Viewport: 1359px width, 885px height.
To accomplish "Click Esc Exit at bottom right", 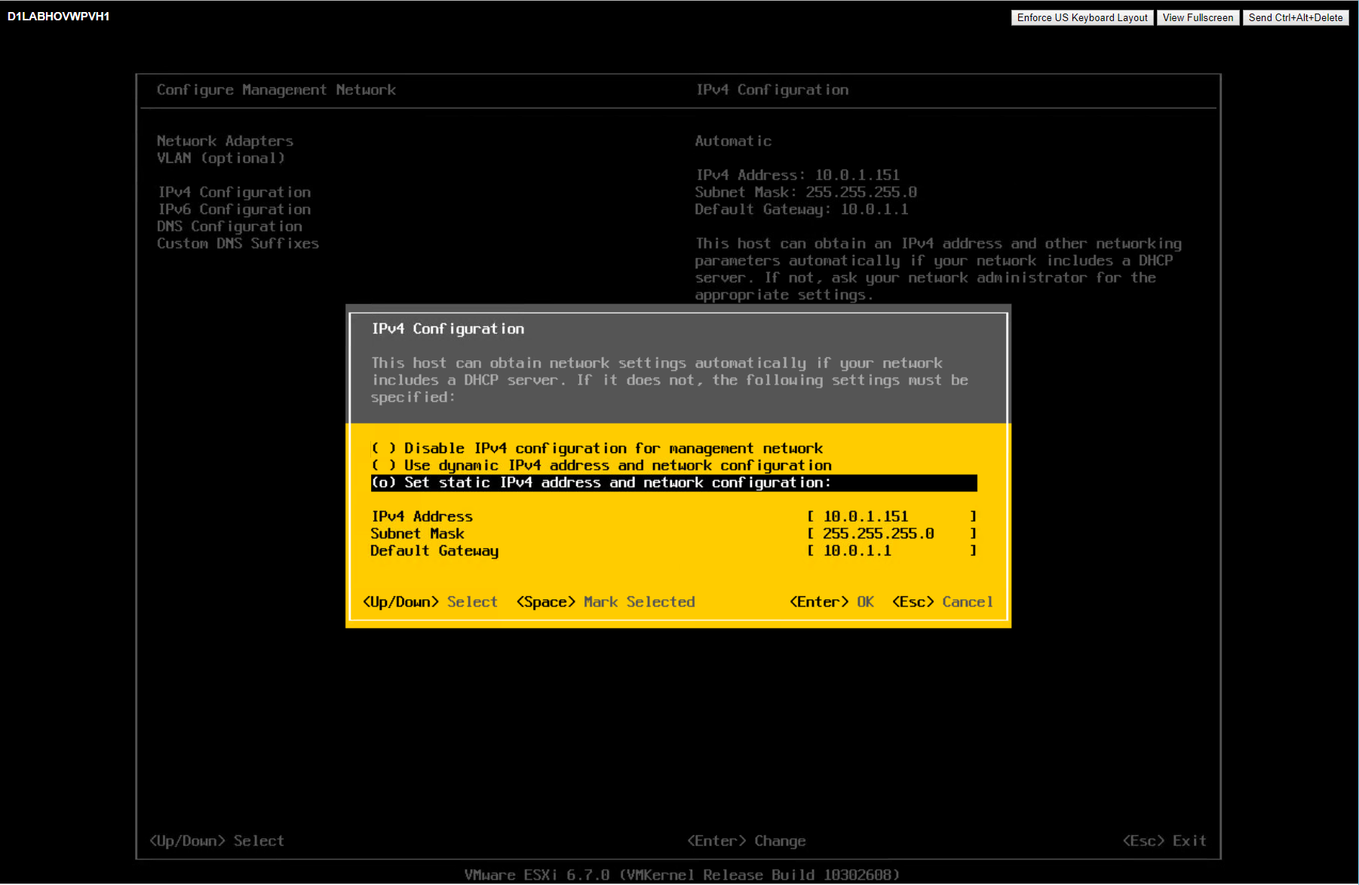I will pyautogui.click(x=1164, y=841).
